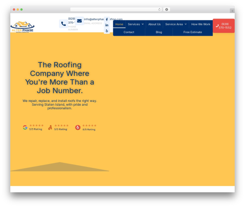245x207 pixels.
Task: Go to the Home menu item
Action: [119, 24]
